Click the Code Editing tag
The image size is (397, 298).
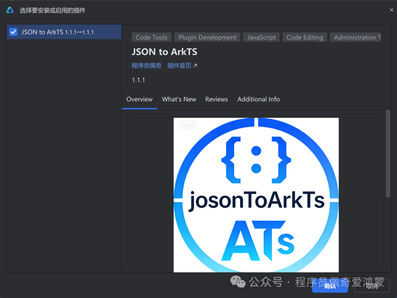pos(305,37)
